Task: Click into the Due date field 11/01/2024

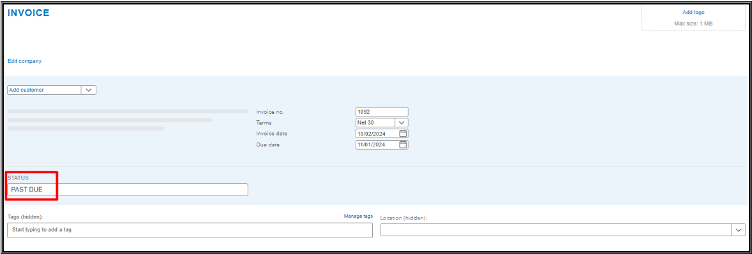Action: pyautogui.click(x=377, y=145)
